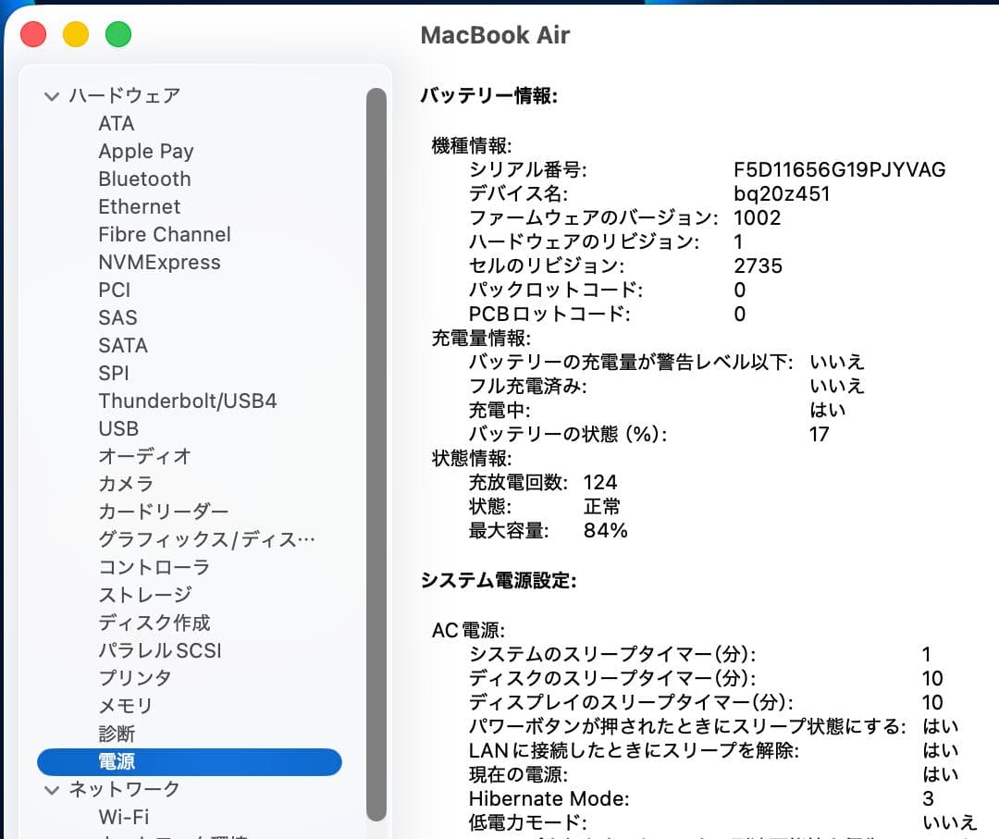Viewport: 999px width, 839px height.
Task: Open プリンタ entry
Action: tap(134, 678)
